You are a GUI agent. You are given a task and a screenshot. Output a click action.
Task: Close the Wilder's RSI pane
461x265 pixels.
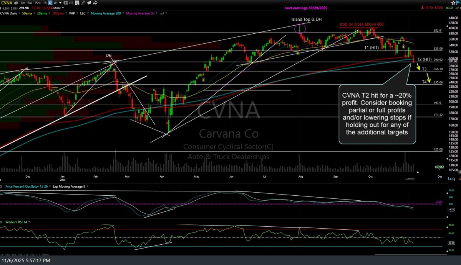(x=2, y=222)
